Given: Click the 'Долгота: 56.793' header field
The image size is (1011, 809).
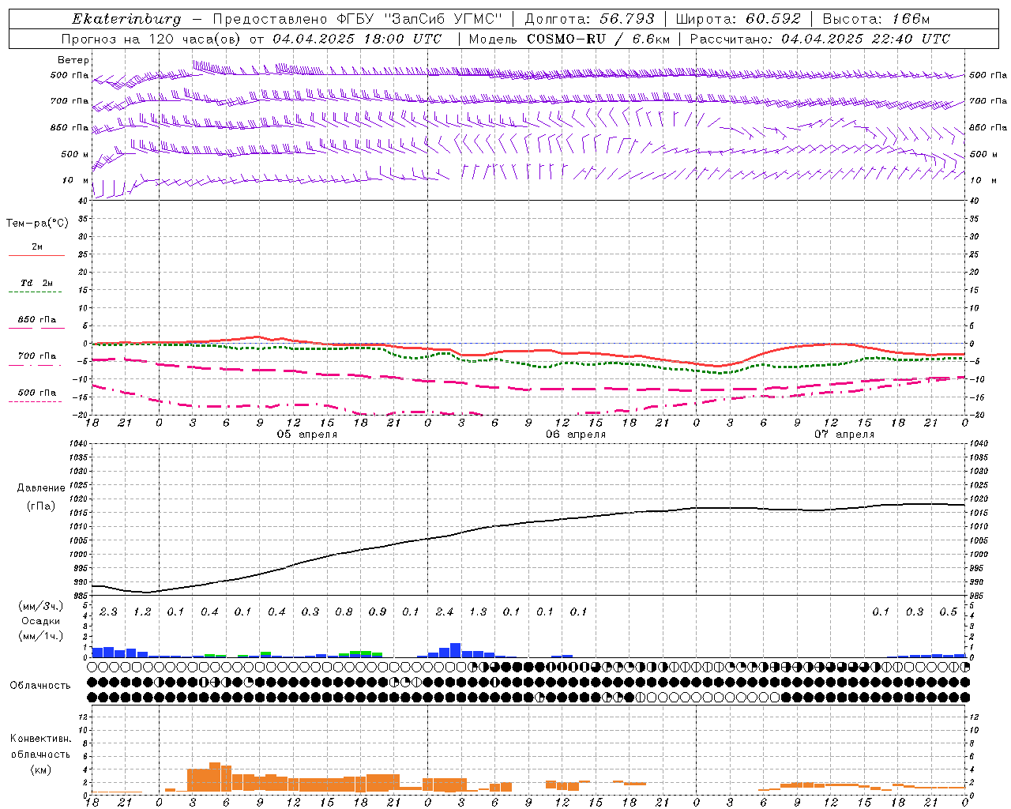Looking at the screenshot, I should [x=589, y=19].
